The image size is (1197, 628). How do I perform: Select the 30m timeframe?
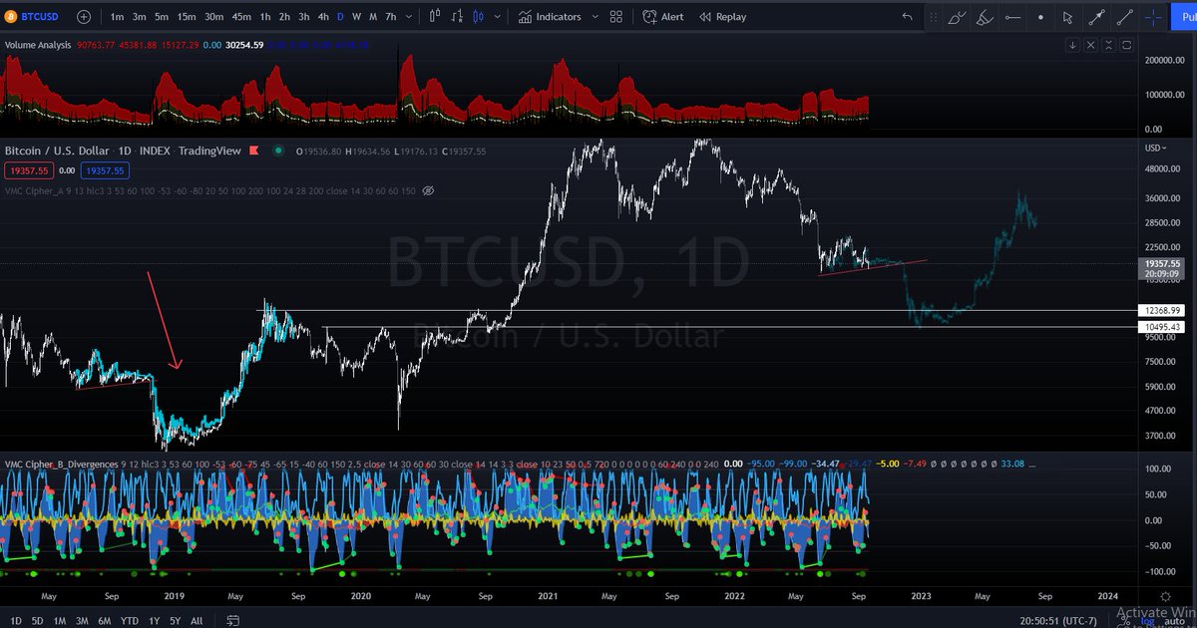(213, 17)
